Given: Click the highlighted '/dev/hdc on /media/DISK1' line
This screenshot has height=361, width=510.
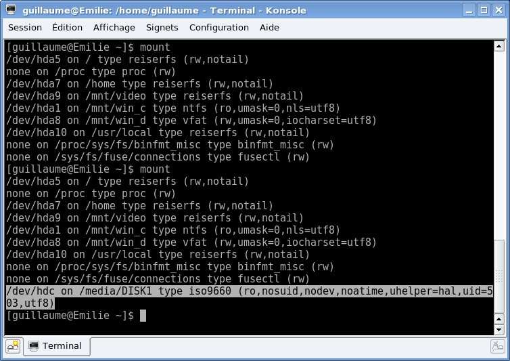Looking at the screenshot, I should click(x=250, y=291).
